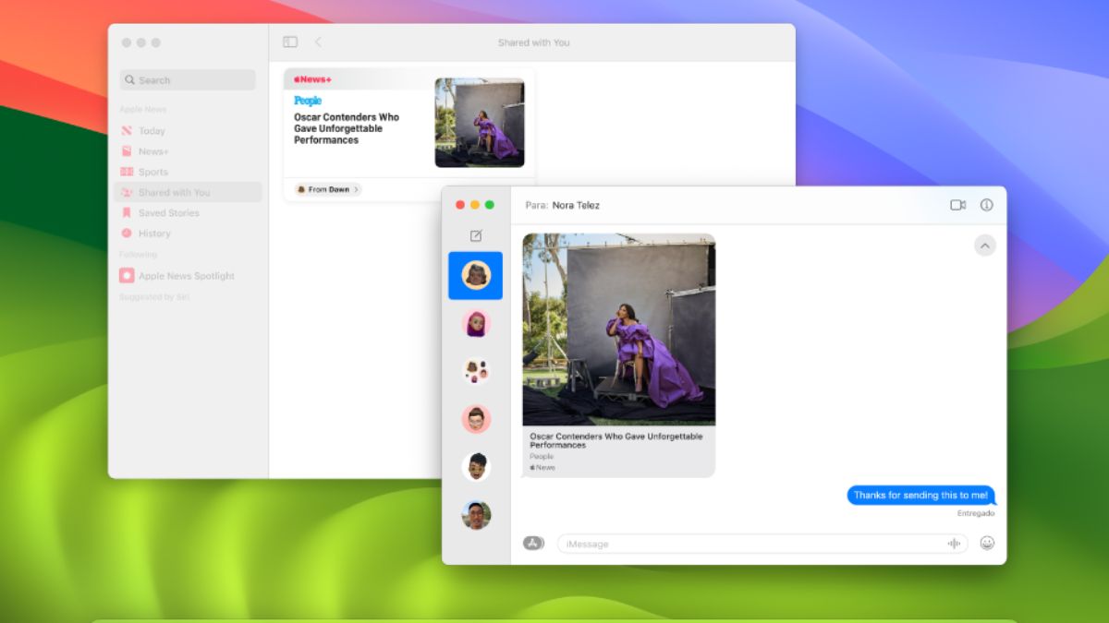Toggle the Apple News sidebar visibility

point(289,42)
